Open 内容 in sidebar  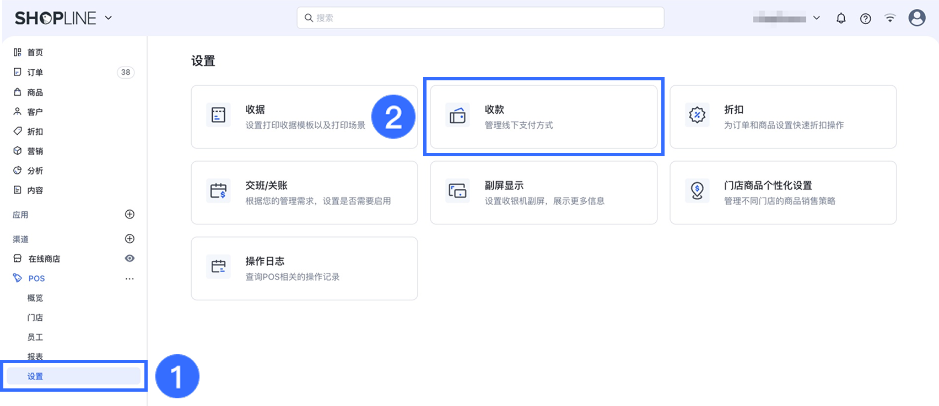35,190
